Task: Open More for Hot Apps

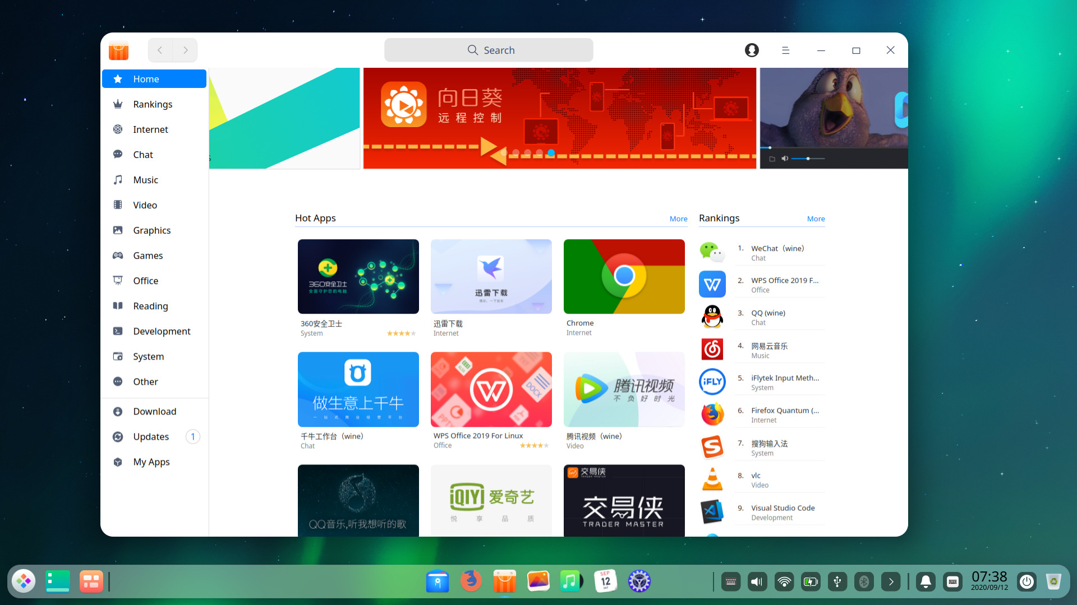Action: (x=678, y=218)
